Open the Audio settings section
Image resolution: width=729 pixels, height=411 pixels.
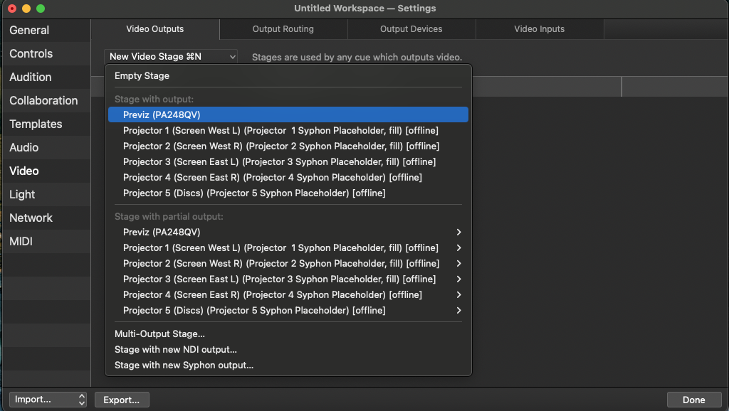click(24, 147)
